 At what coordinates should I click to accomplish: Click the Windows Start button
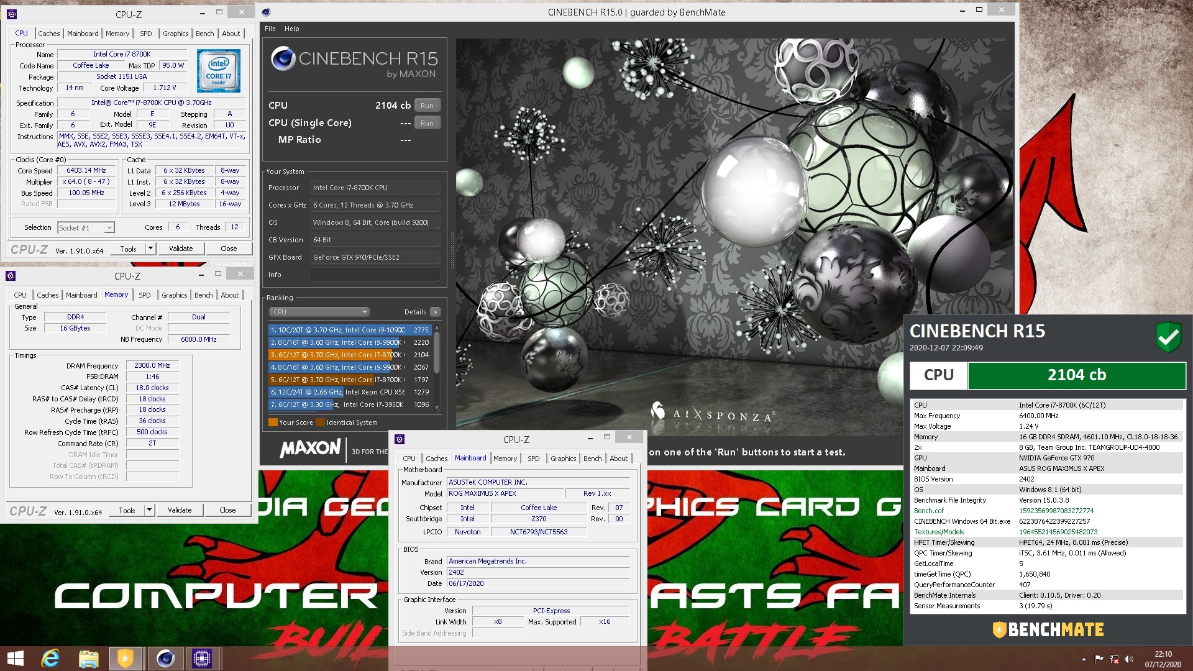click(15, 658)
